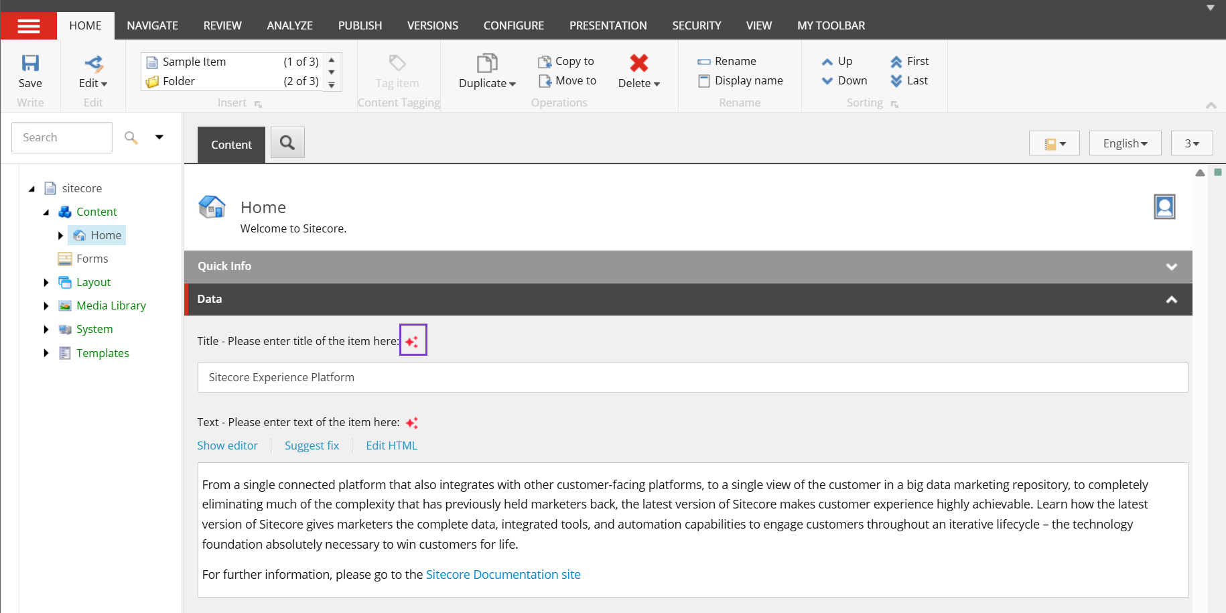The image size is (1226, 613).
Task: Move item to Last position
Action: coord(909,80)
